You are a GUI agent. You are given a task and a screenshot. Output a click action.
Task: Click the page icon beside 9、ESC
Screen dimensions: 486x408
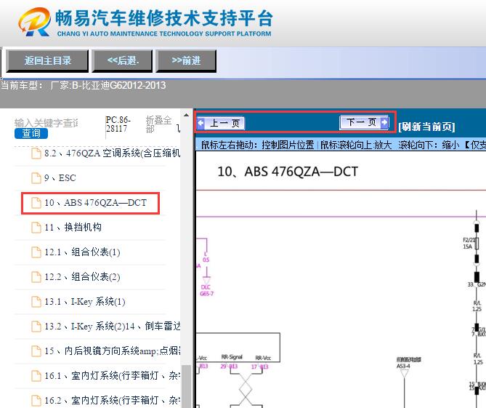coord(36,178)
